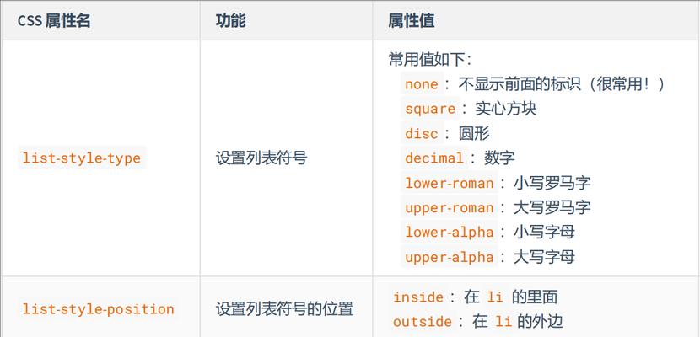Click the '圆形' description
Image resolution: width=700 pixels, height=337 pixels.
click(474, 133)
